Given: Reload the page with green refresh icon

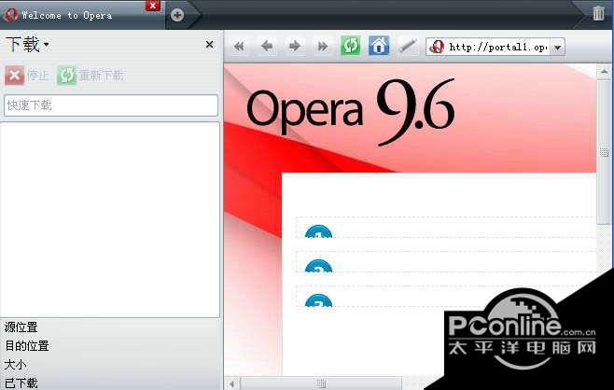Looking at the screenshot, I should [351, 46].
